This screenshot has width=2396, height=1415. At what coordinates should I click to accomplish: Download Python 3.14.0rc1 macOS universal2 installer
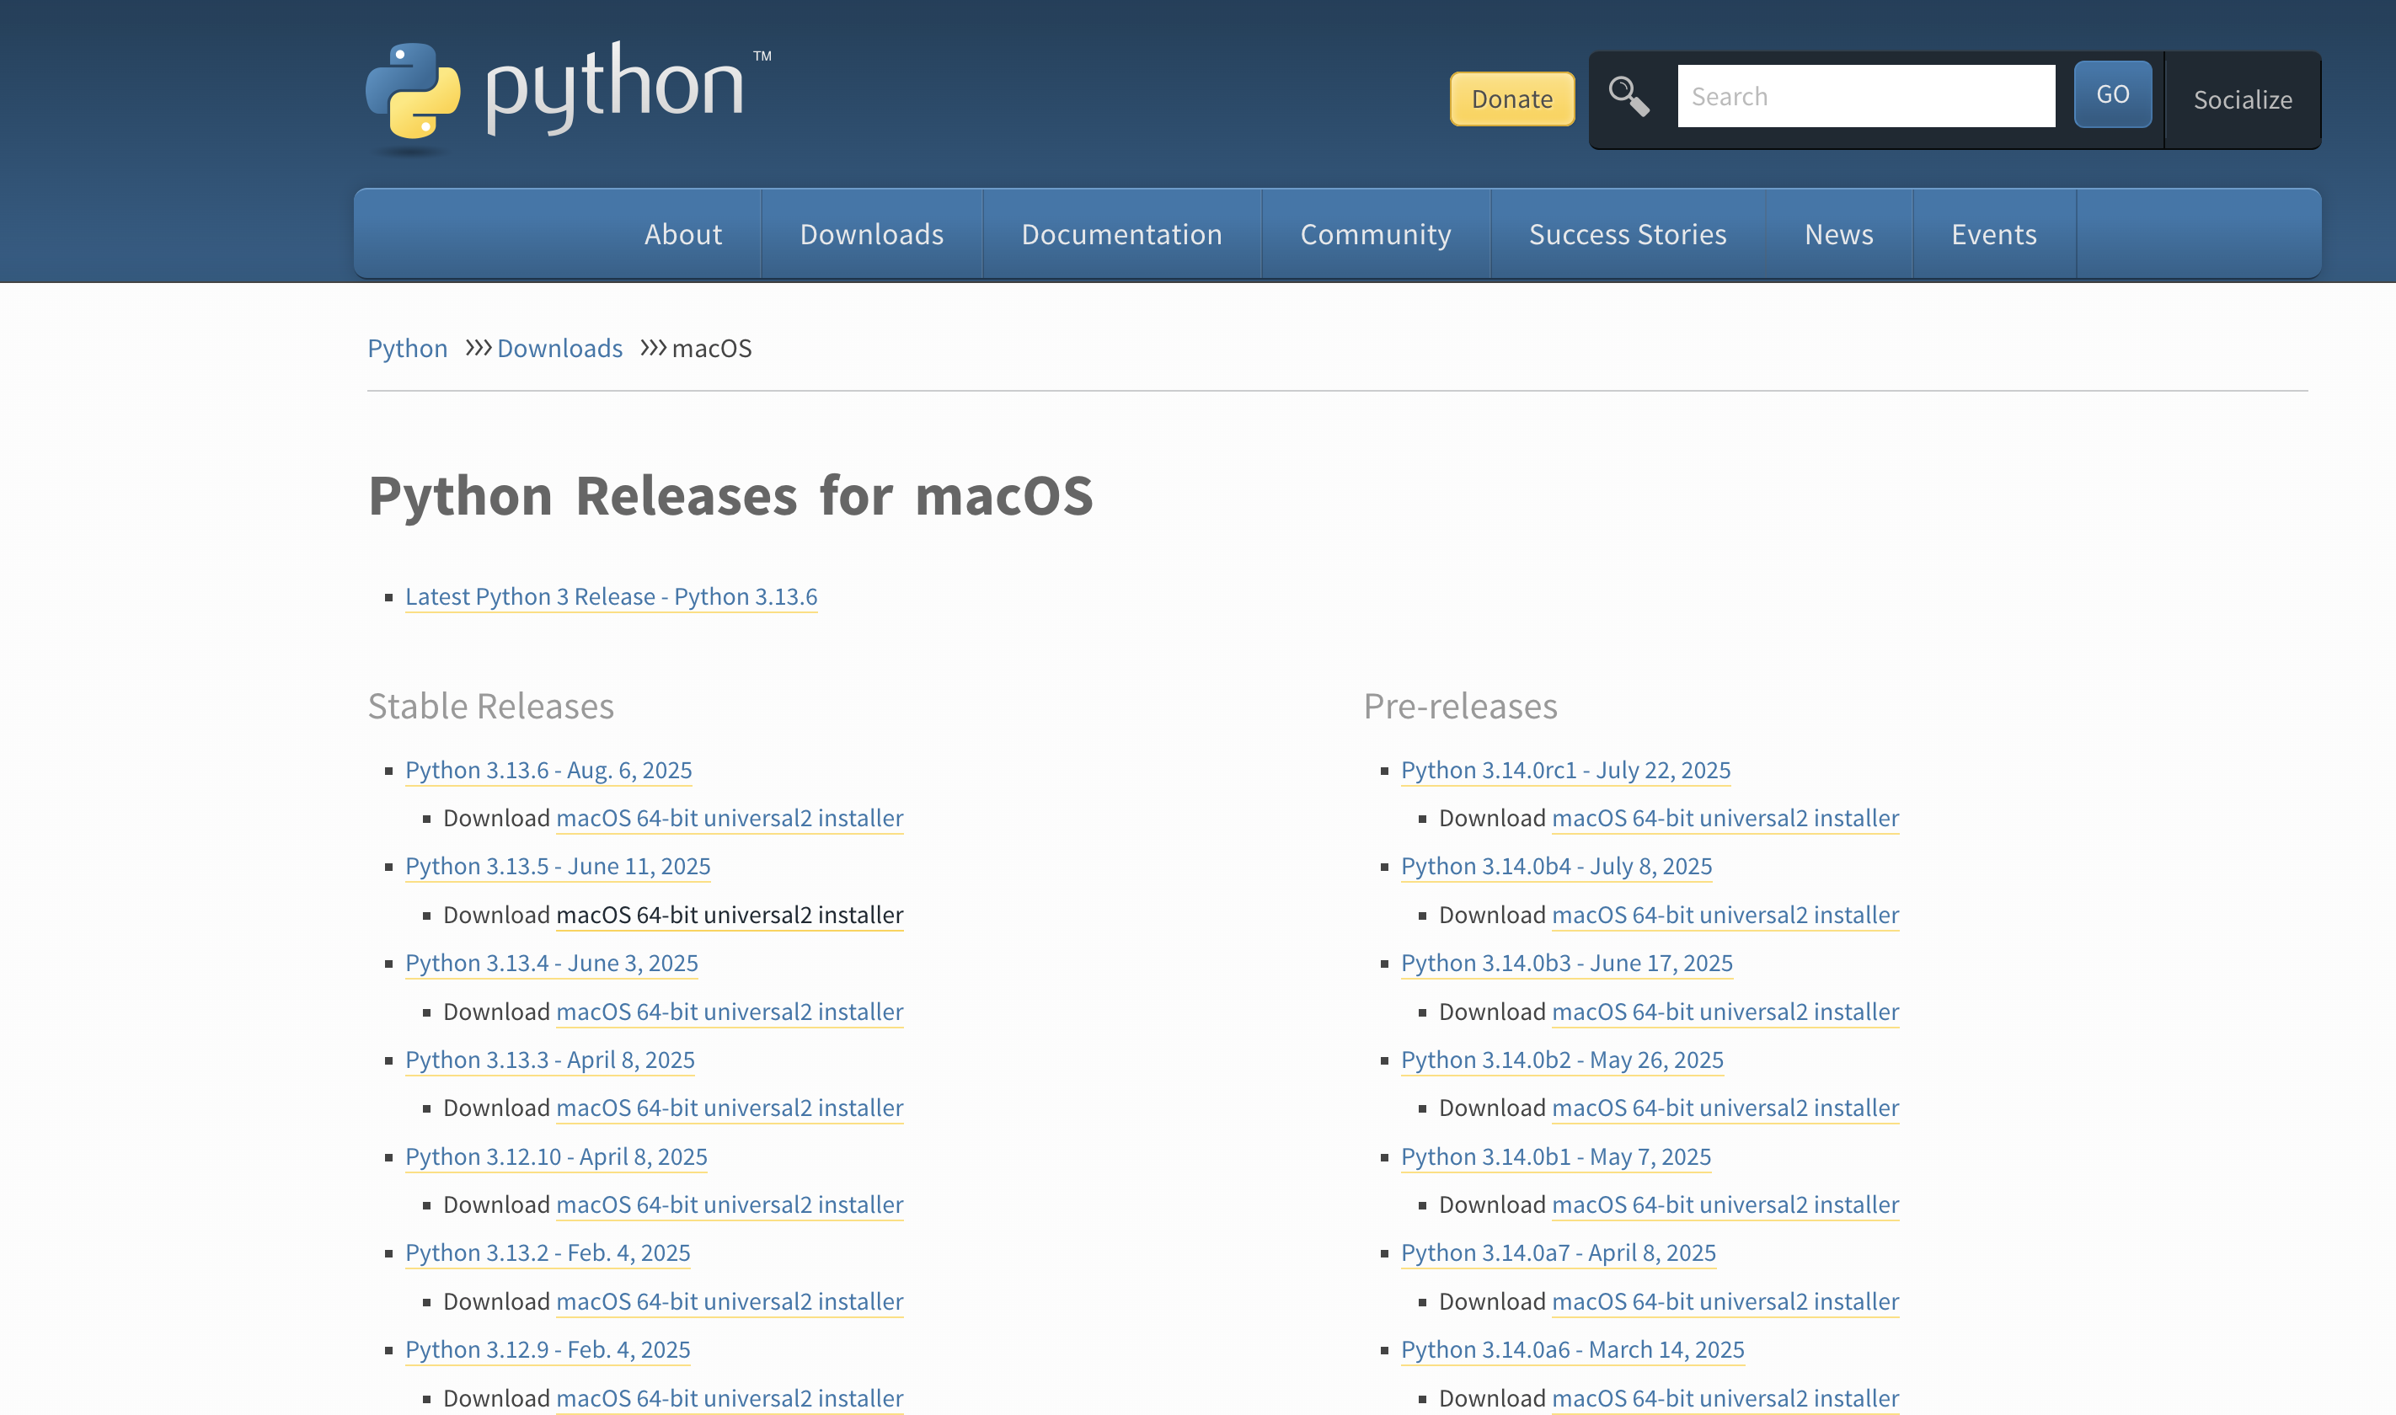(1725, 818)
